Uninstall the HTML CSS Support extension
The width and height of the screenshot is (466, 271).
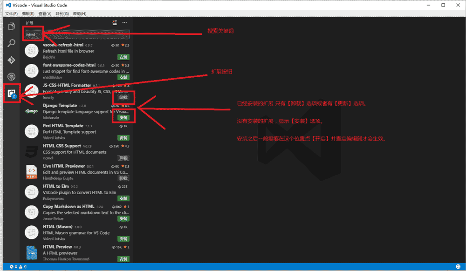123,158
